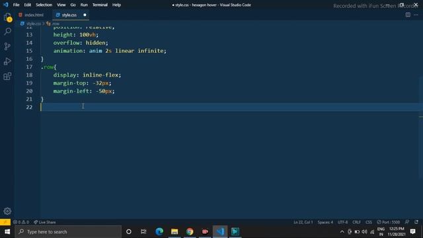
Task: Show errors and warnings count in status bar
Action: coord(21,222)
